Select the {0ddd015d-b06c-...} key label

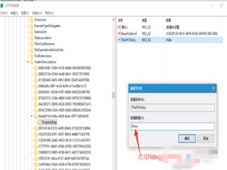[63, 116]
